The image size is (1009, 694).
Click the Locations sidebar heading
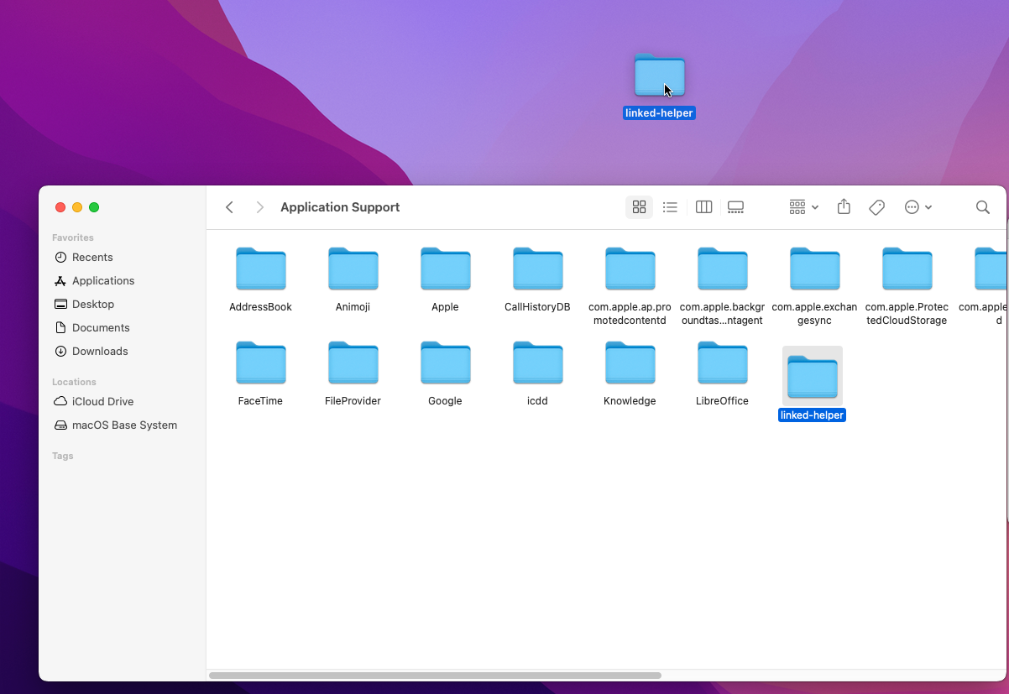[74, 382]
